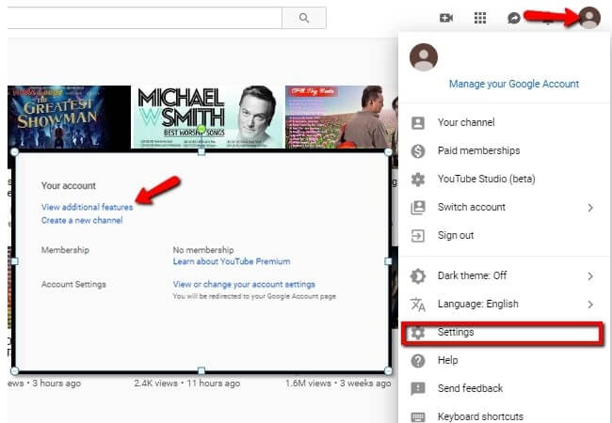612x423 pixels.
Task: Click the Dark theme brightness icon
Action: point(418,276)
